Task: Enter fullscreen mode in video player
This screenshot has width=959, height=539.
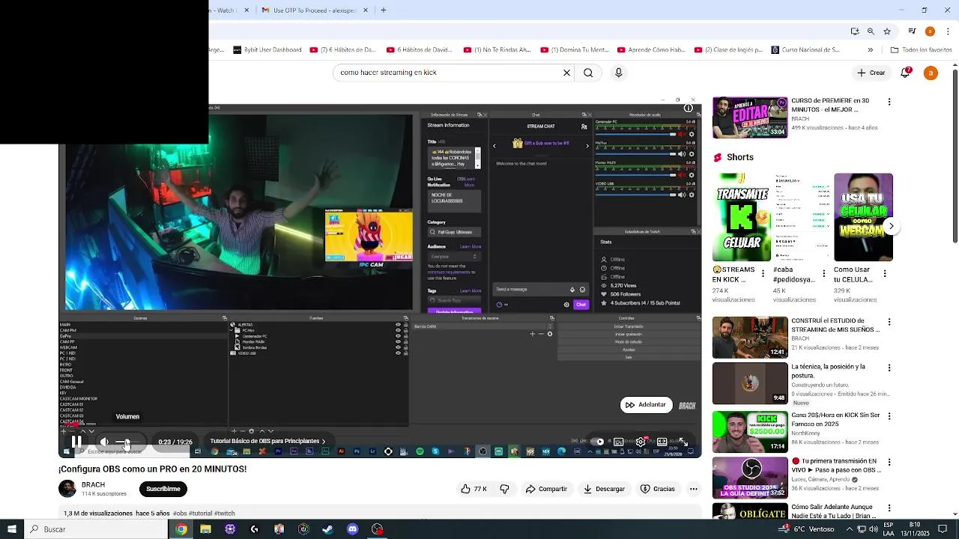Action: (x=683, y=442)
